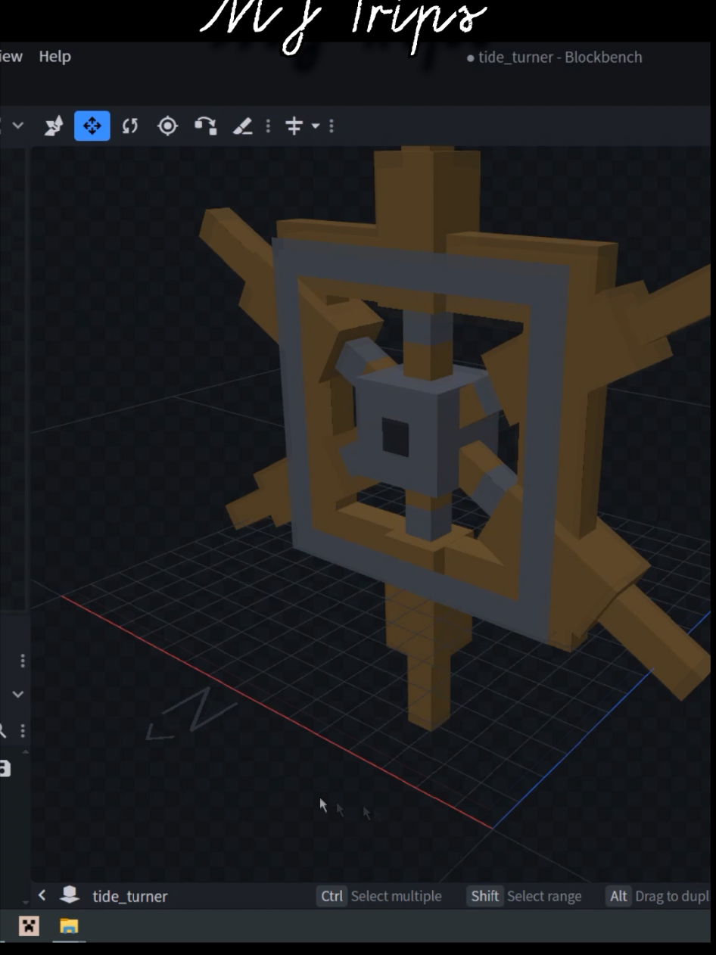The image size is (716, 955).
Task: Open File Explorer from taskbar
Action: pyautogui.click(x=69, y=926)
